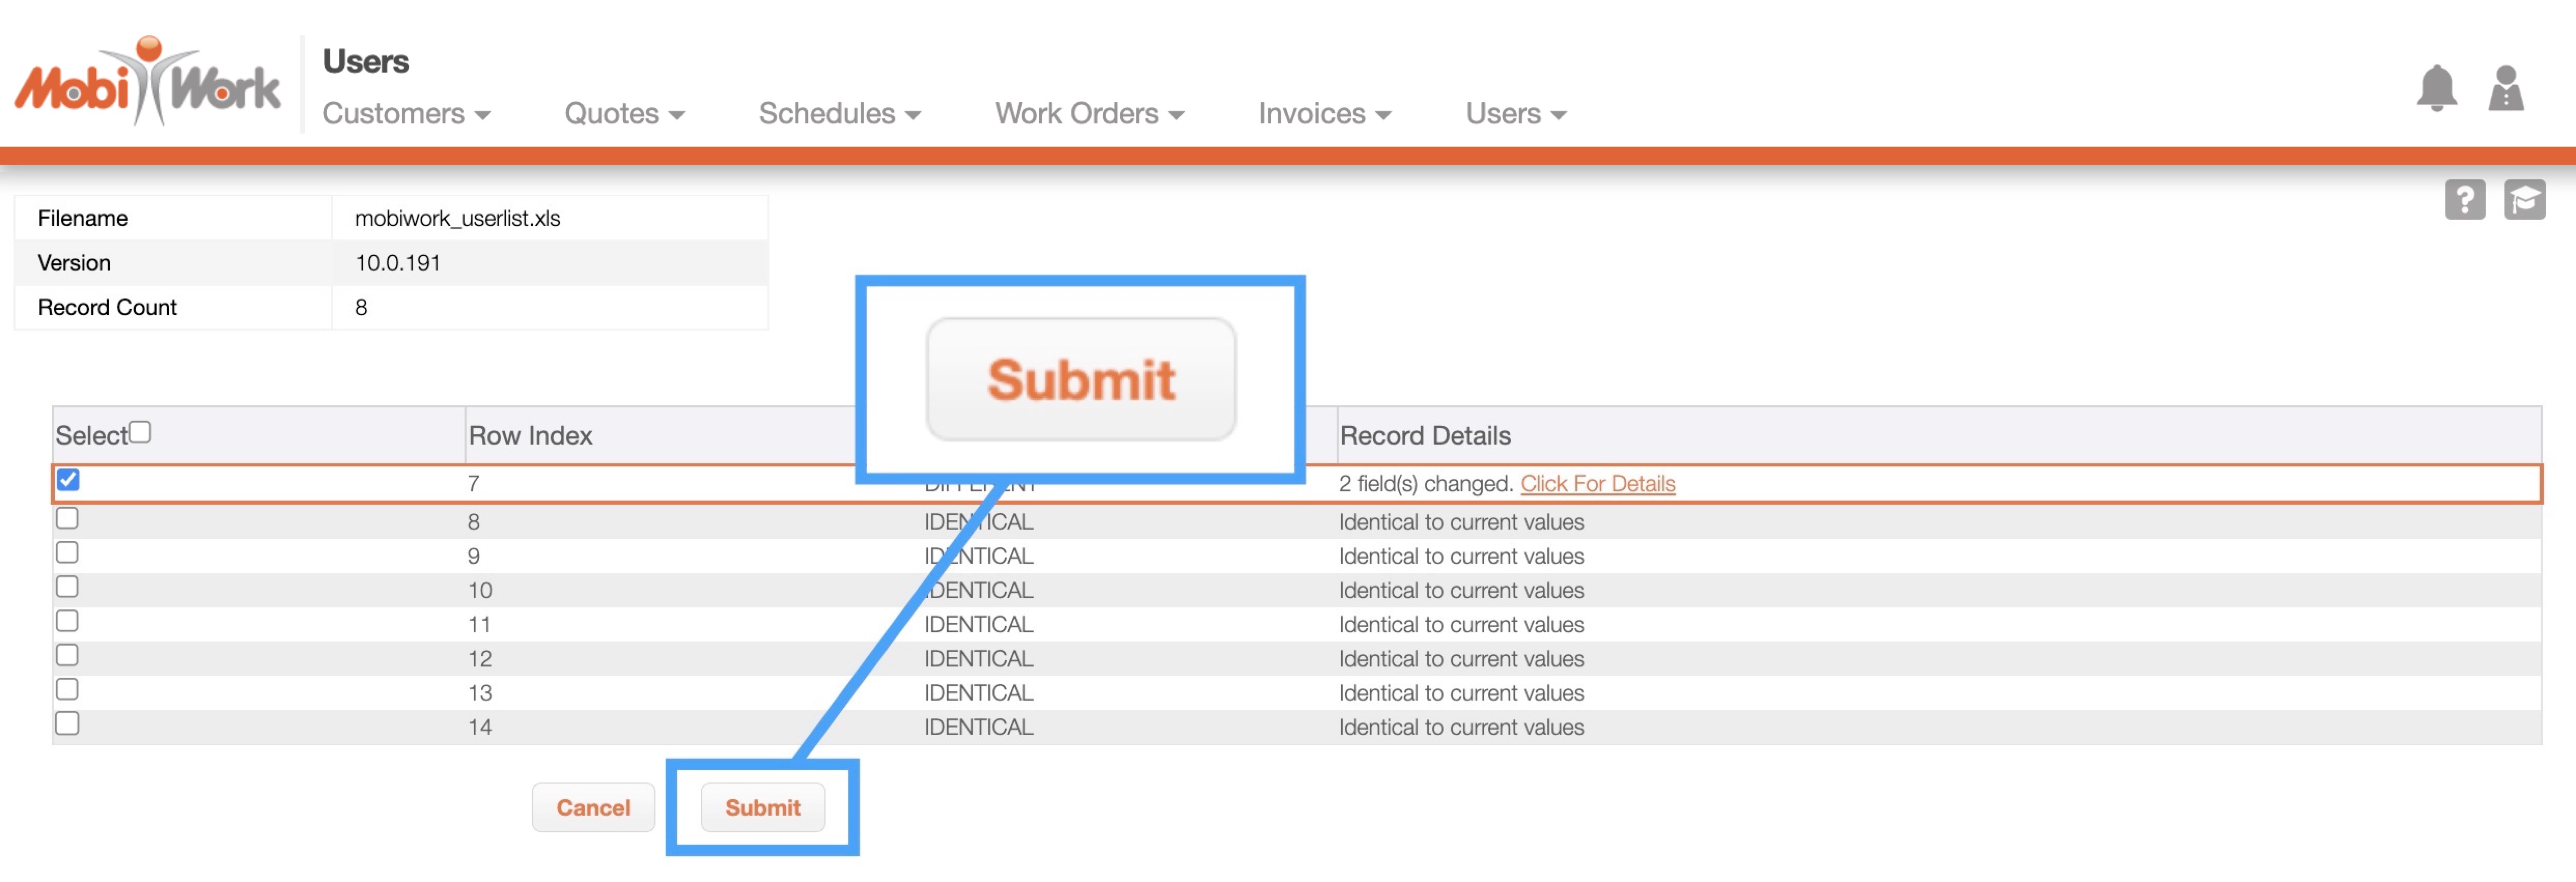Open the notifications bell icon
This screenshot has width=2576, height=882.
click(x=2436, y=88)
